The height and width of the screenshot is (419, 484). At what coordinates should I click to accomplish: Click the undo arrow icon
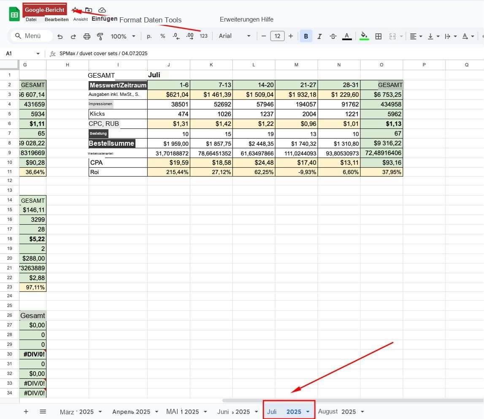pyautogui.click(x=60, y=36)
